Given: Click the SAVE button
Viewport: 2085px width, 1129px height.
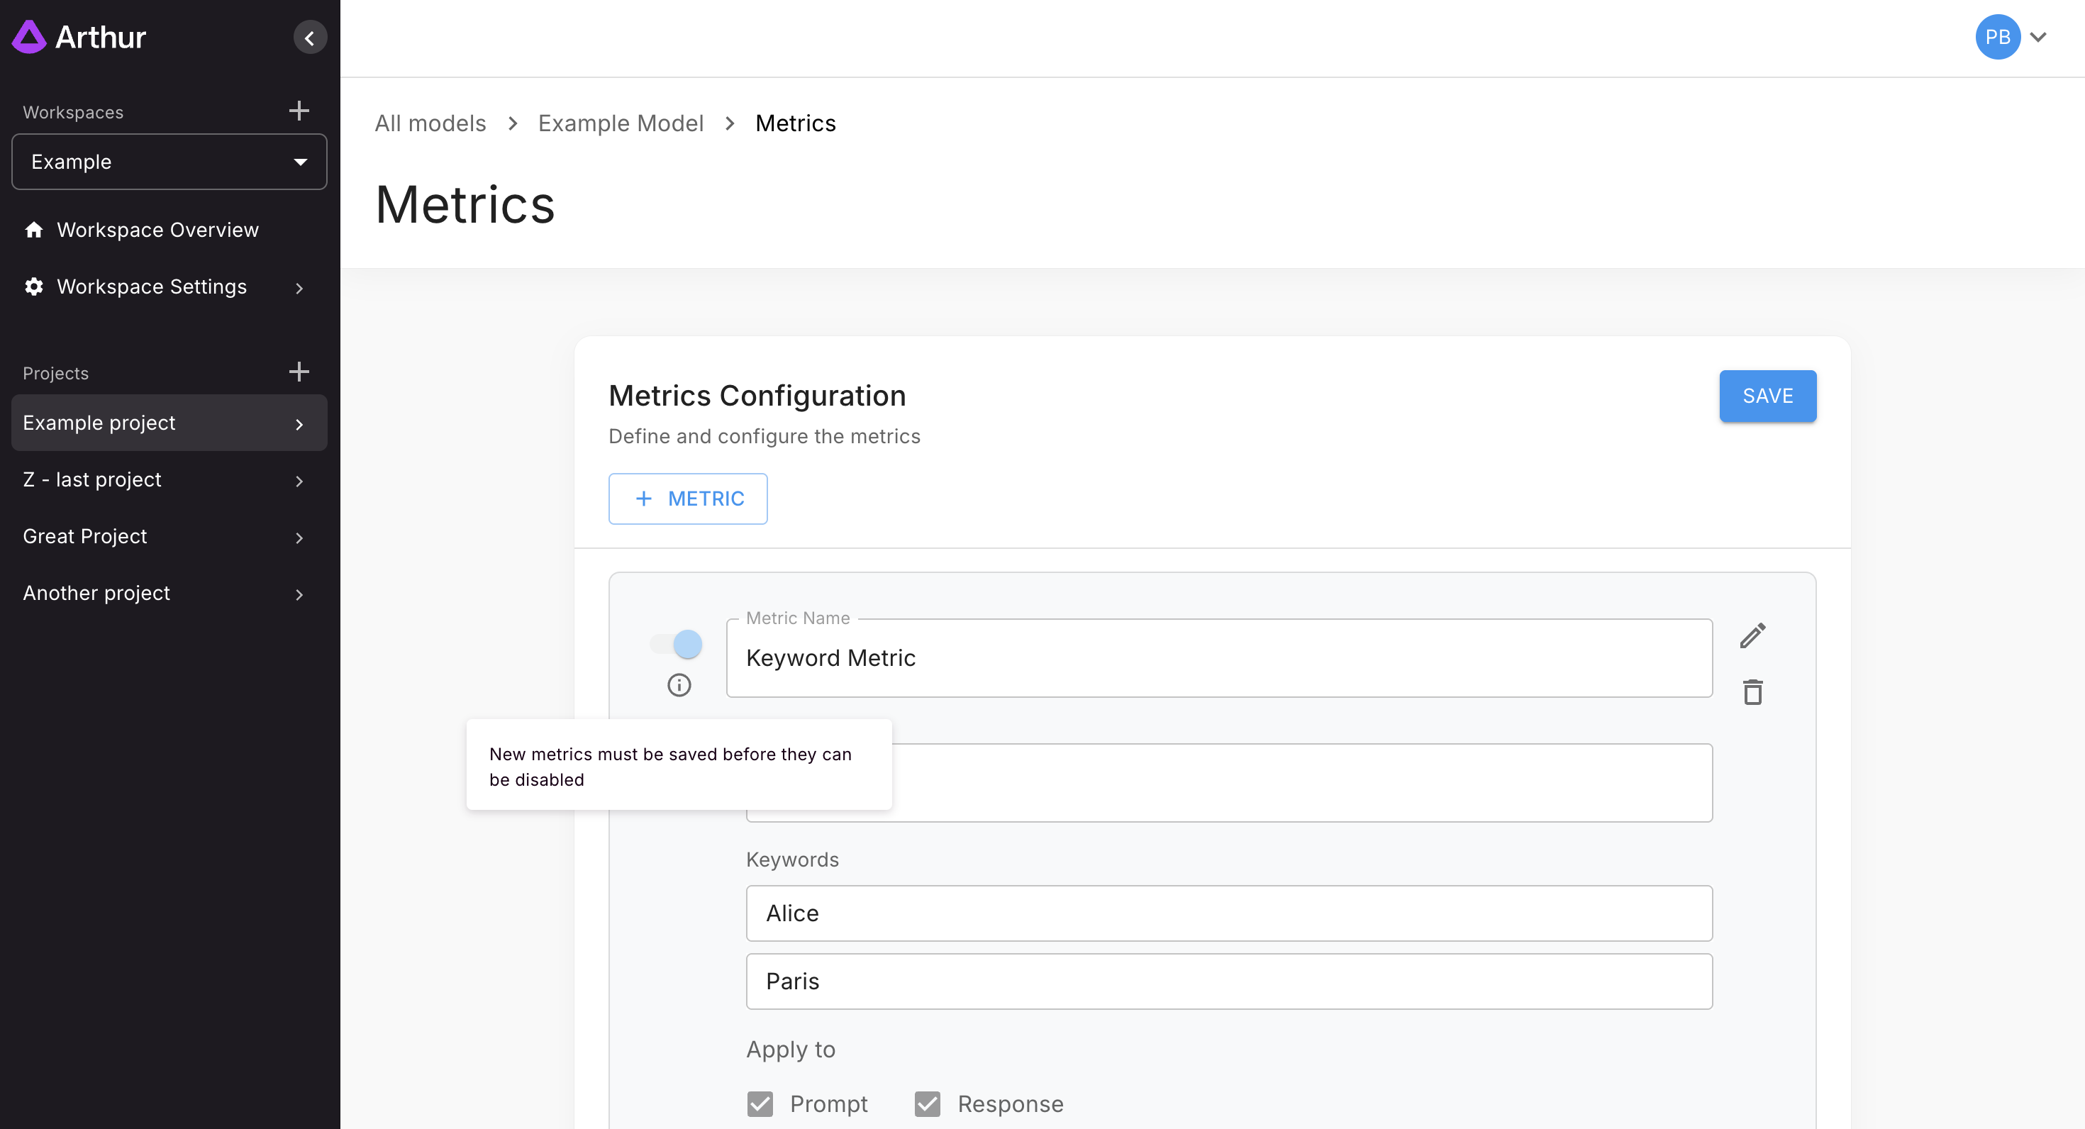Looking at the screenshot, I should (x=1767, y=396).
